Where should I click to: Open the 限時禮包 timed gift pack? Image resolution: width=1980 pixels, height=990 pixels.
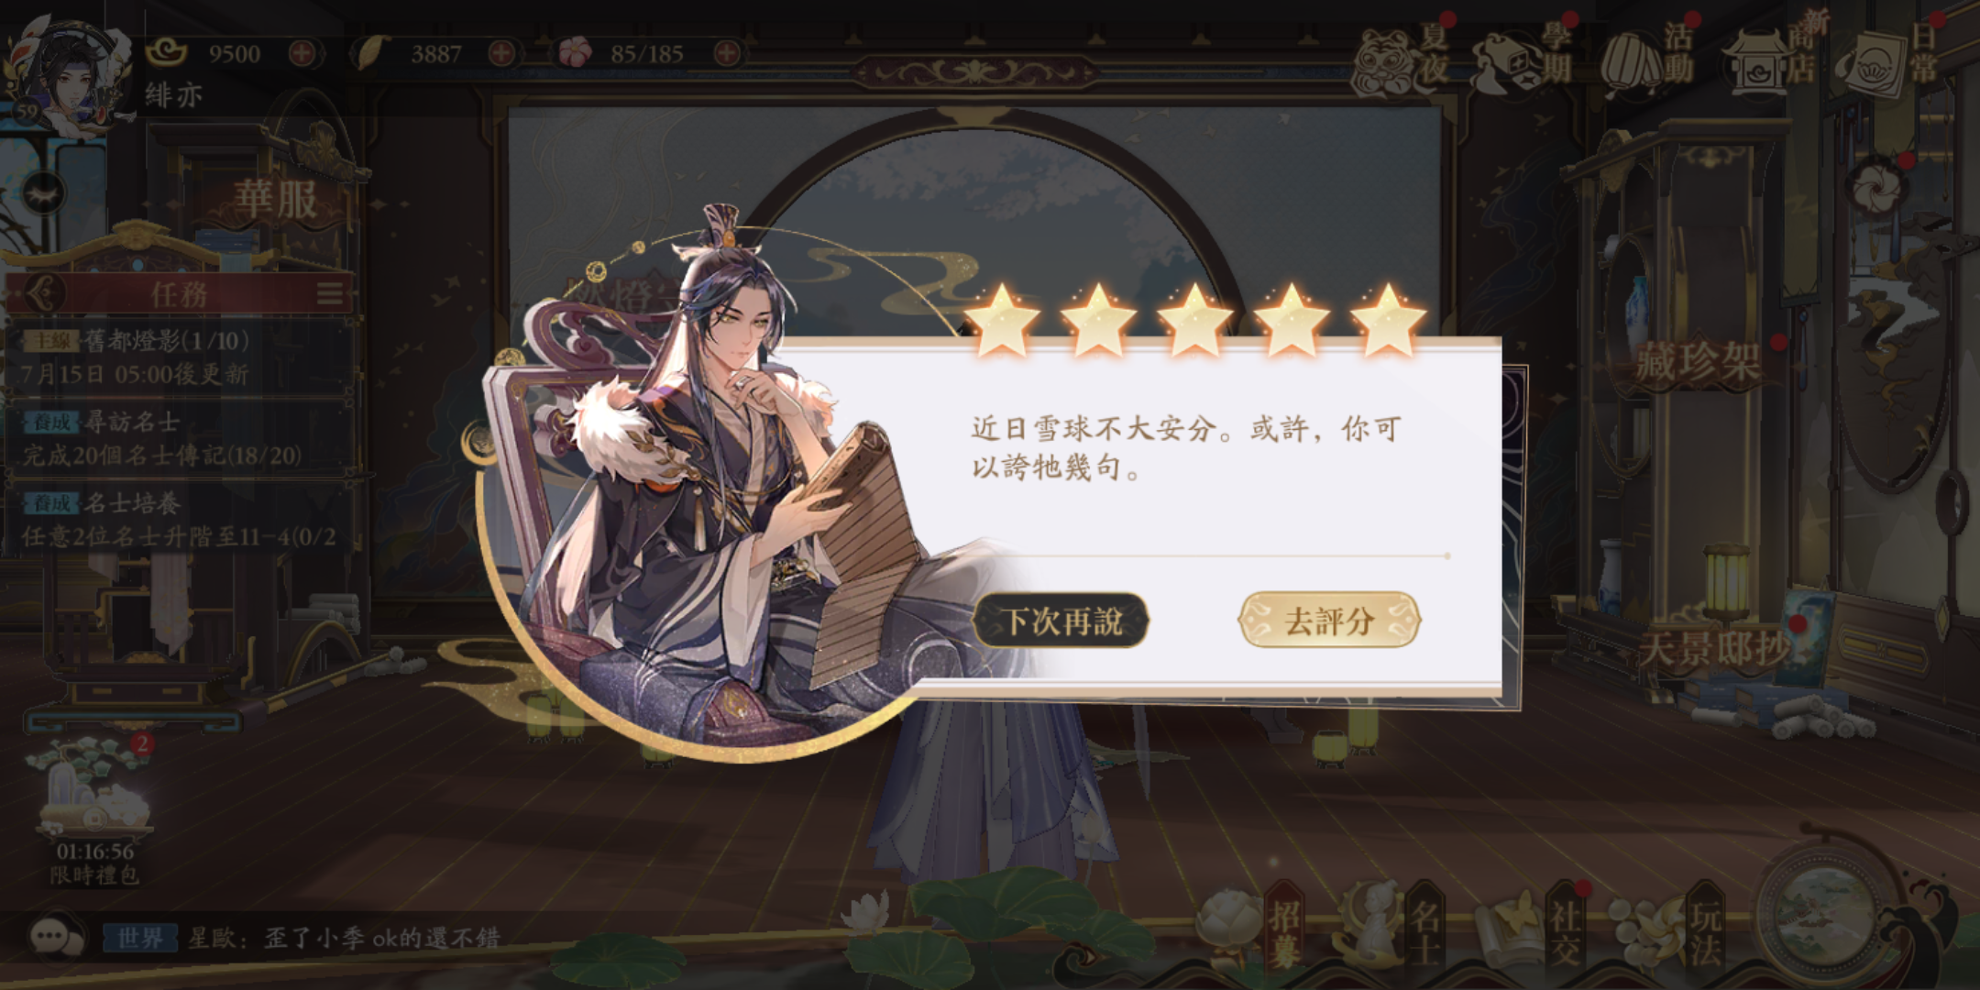tap(94, 810)
